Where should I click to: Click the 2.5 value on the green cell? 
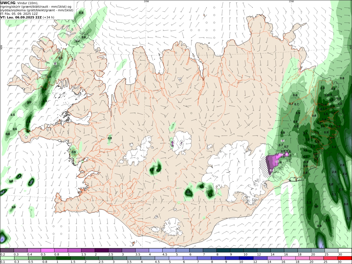pyautogui.click(x=188, y=192)
